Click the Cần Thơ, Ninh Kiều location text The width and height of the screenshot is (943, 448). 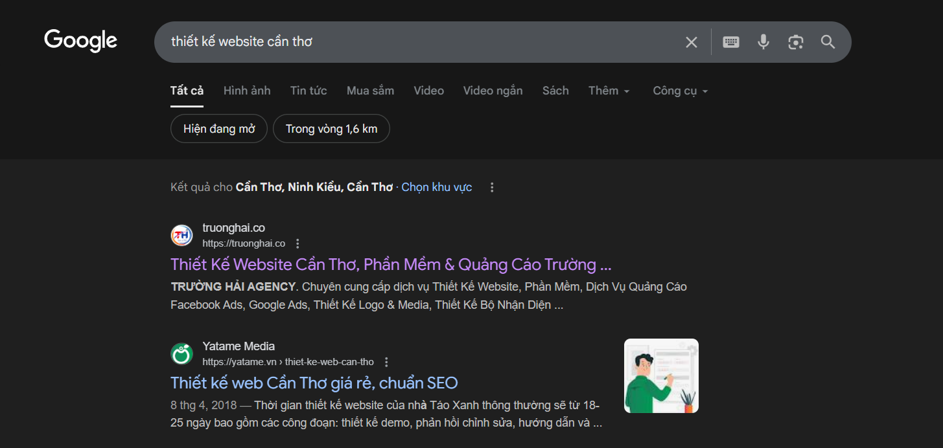(x=314, y=187)
